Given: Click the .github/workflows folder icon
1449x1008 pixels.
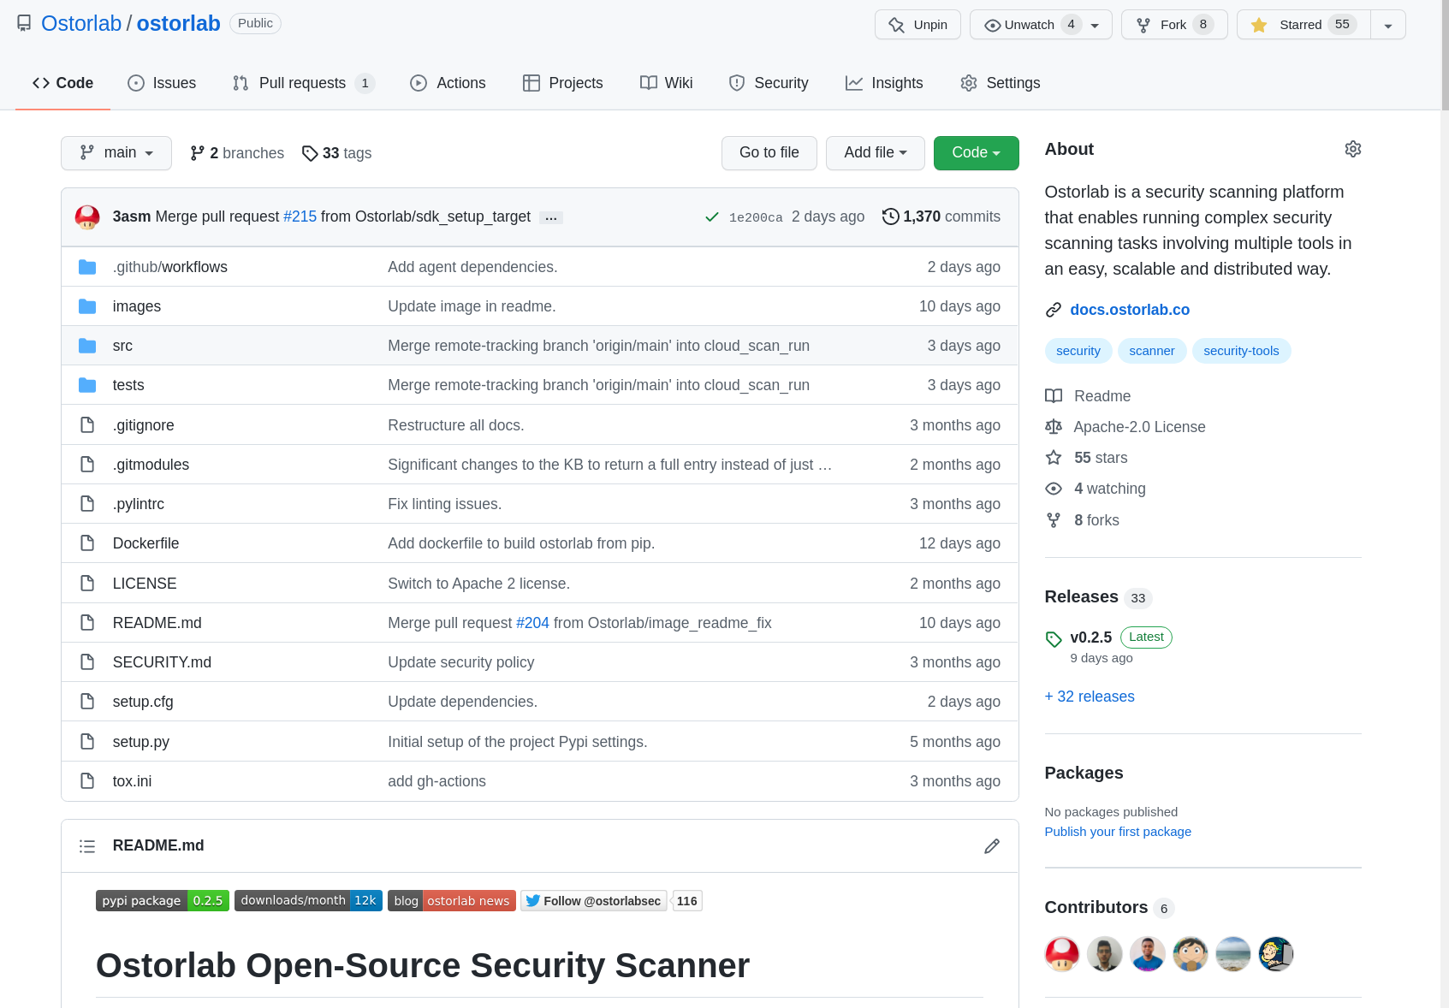Looking at the screenshot, I should point(87,267).
